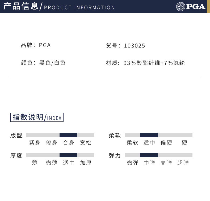Select the 紧身 fit option
210x201 pixels.
(x=35, y=143)
